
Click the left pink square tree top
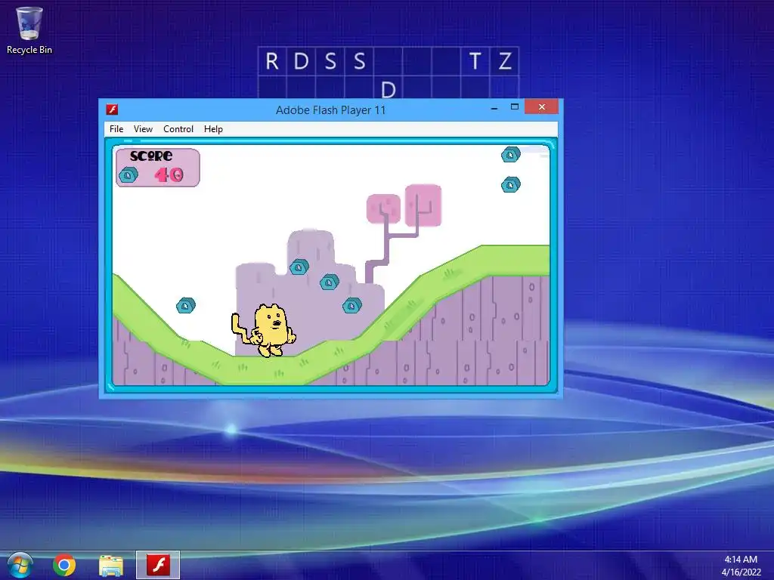[x=383, y=208]
